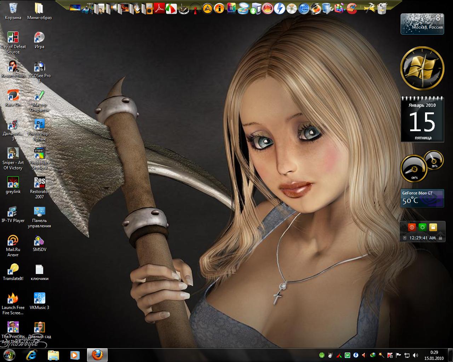Click Adobe Acrobat PDF icon in top dock
Screen dimensions: 453x362
160,8
